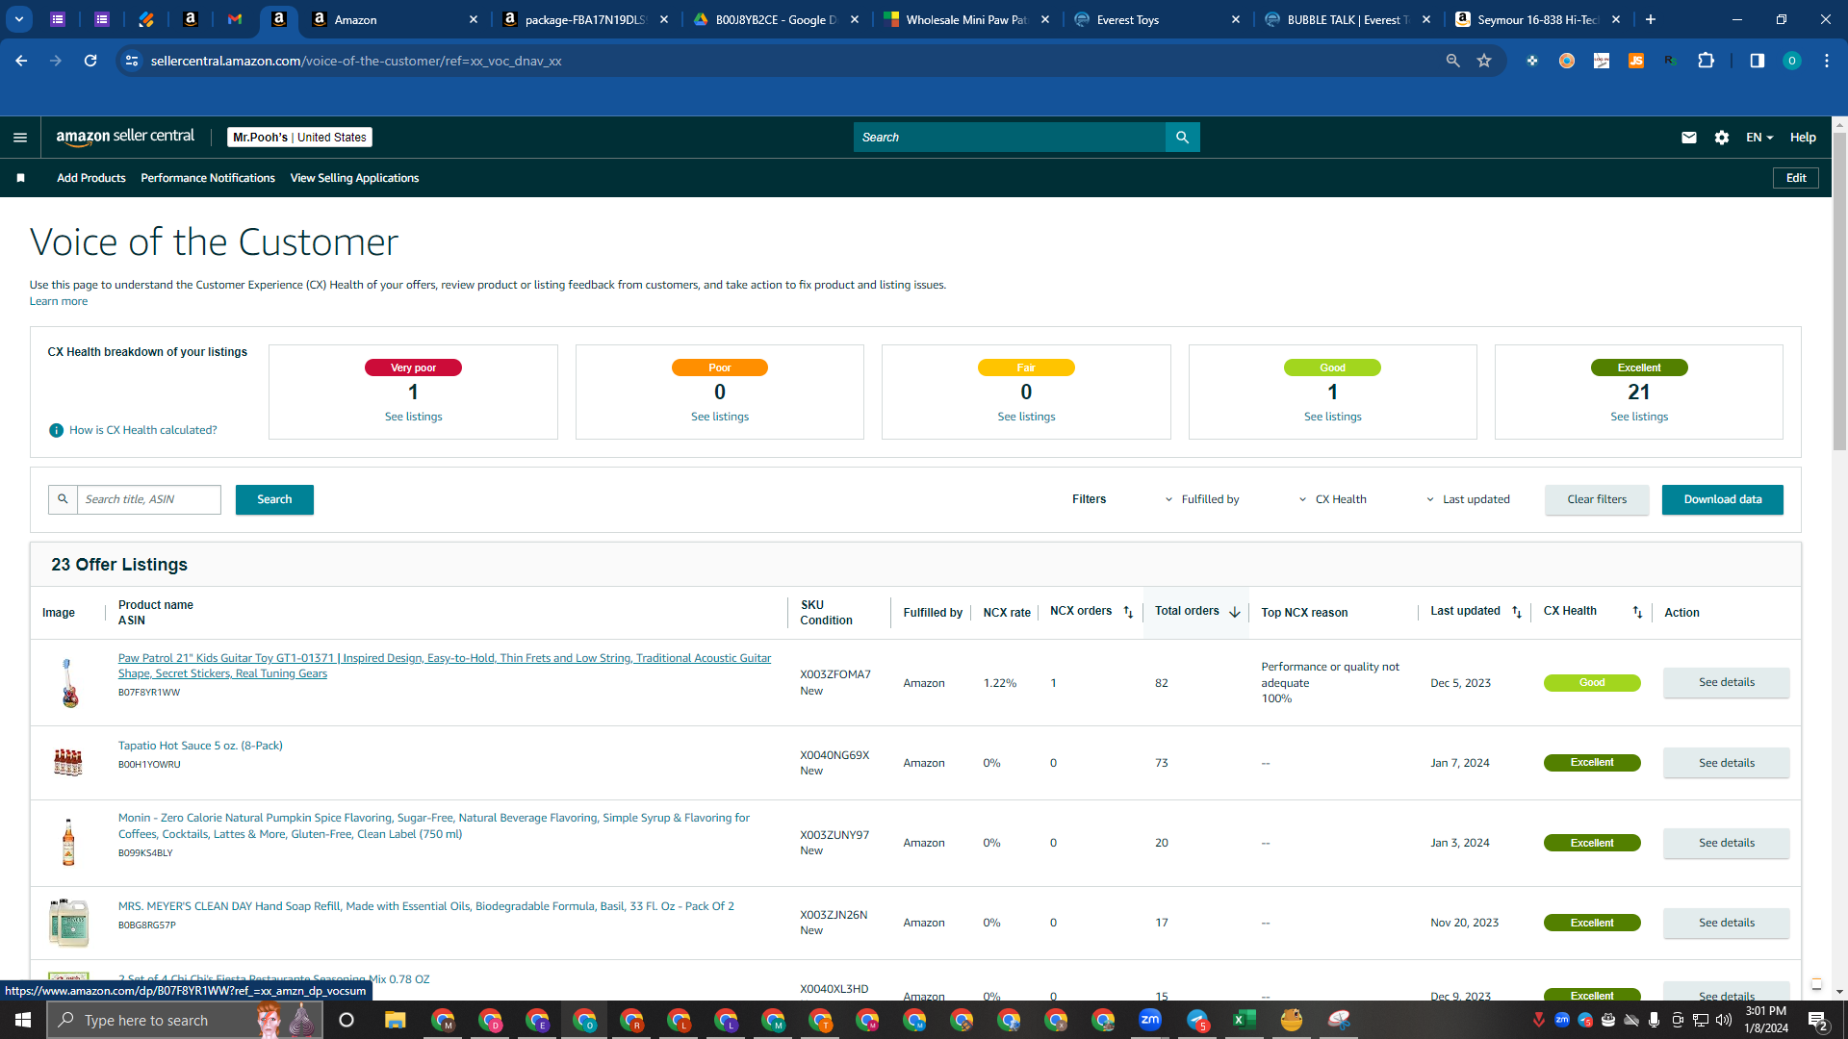The image size is (1848, 1039).
Task: Click the Good CX Health badge for Paw Patrol
Action: (x=1592, y=683)
